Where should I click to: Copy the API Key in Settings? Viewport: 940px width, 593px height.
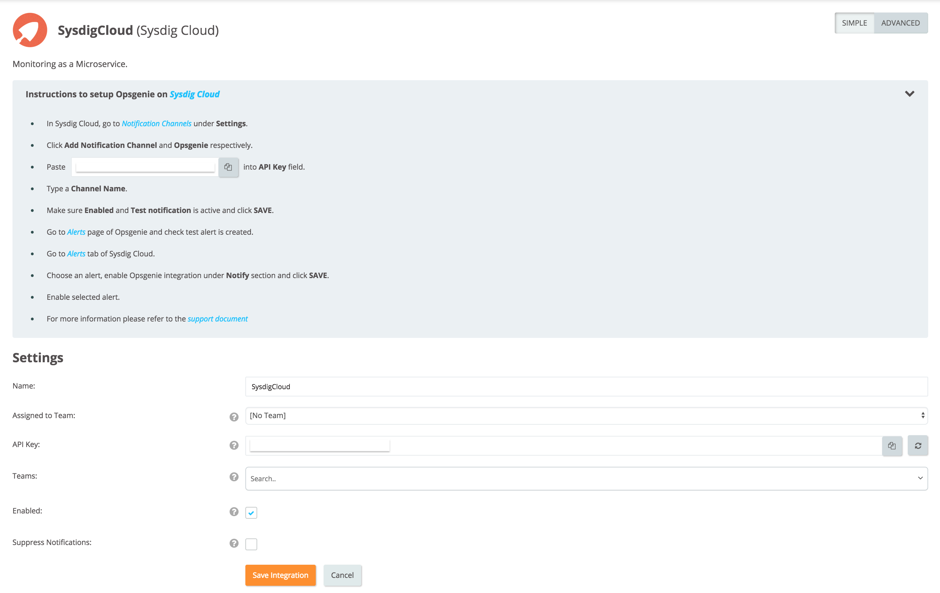tap(892, 445)
